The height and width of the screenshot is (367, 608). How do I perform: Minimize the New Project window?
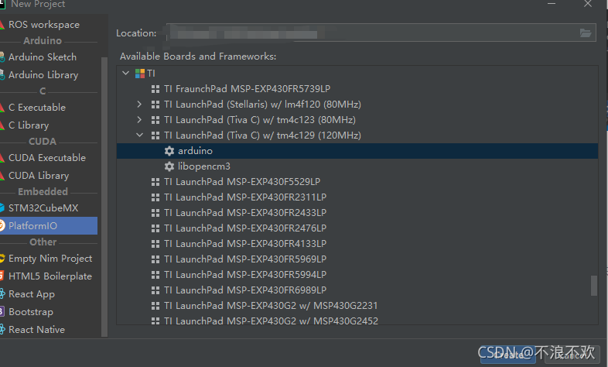pos(552,4)
